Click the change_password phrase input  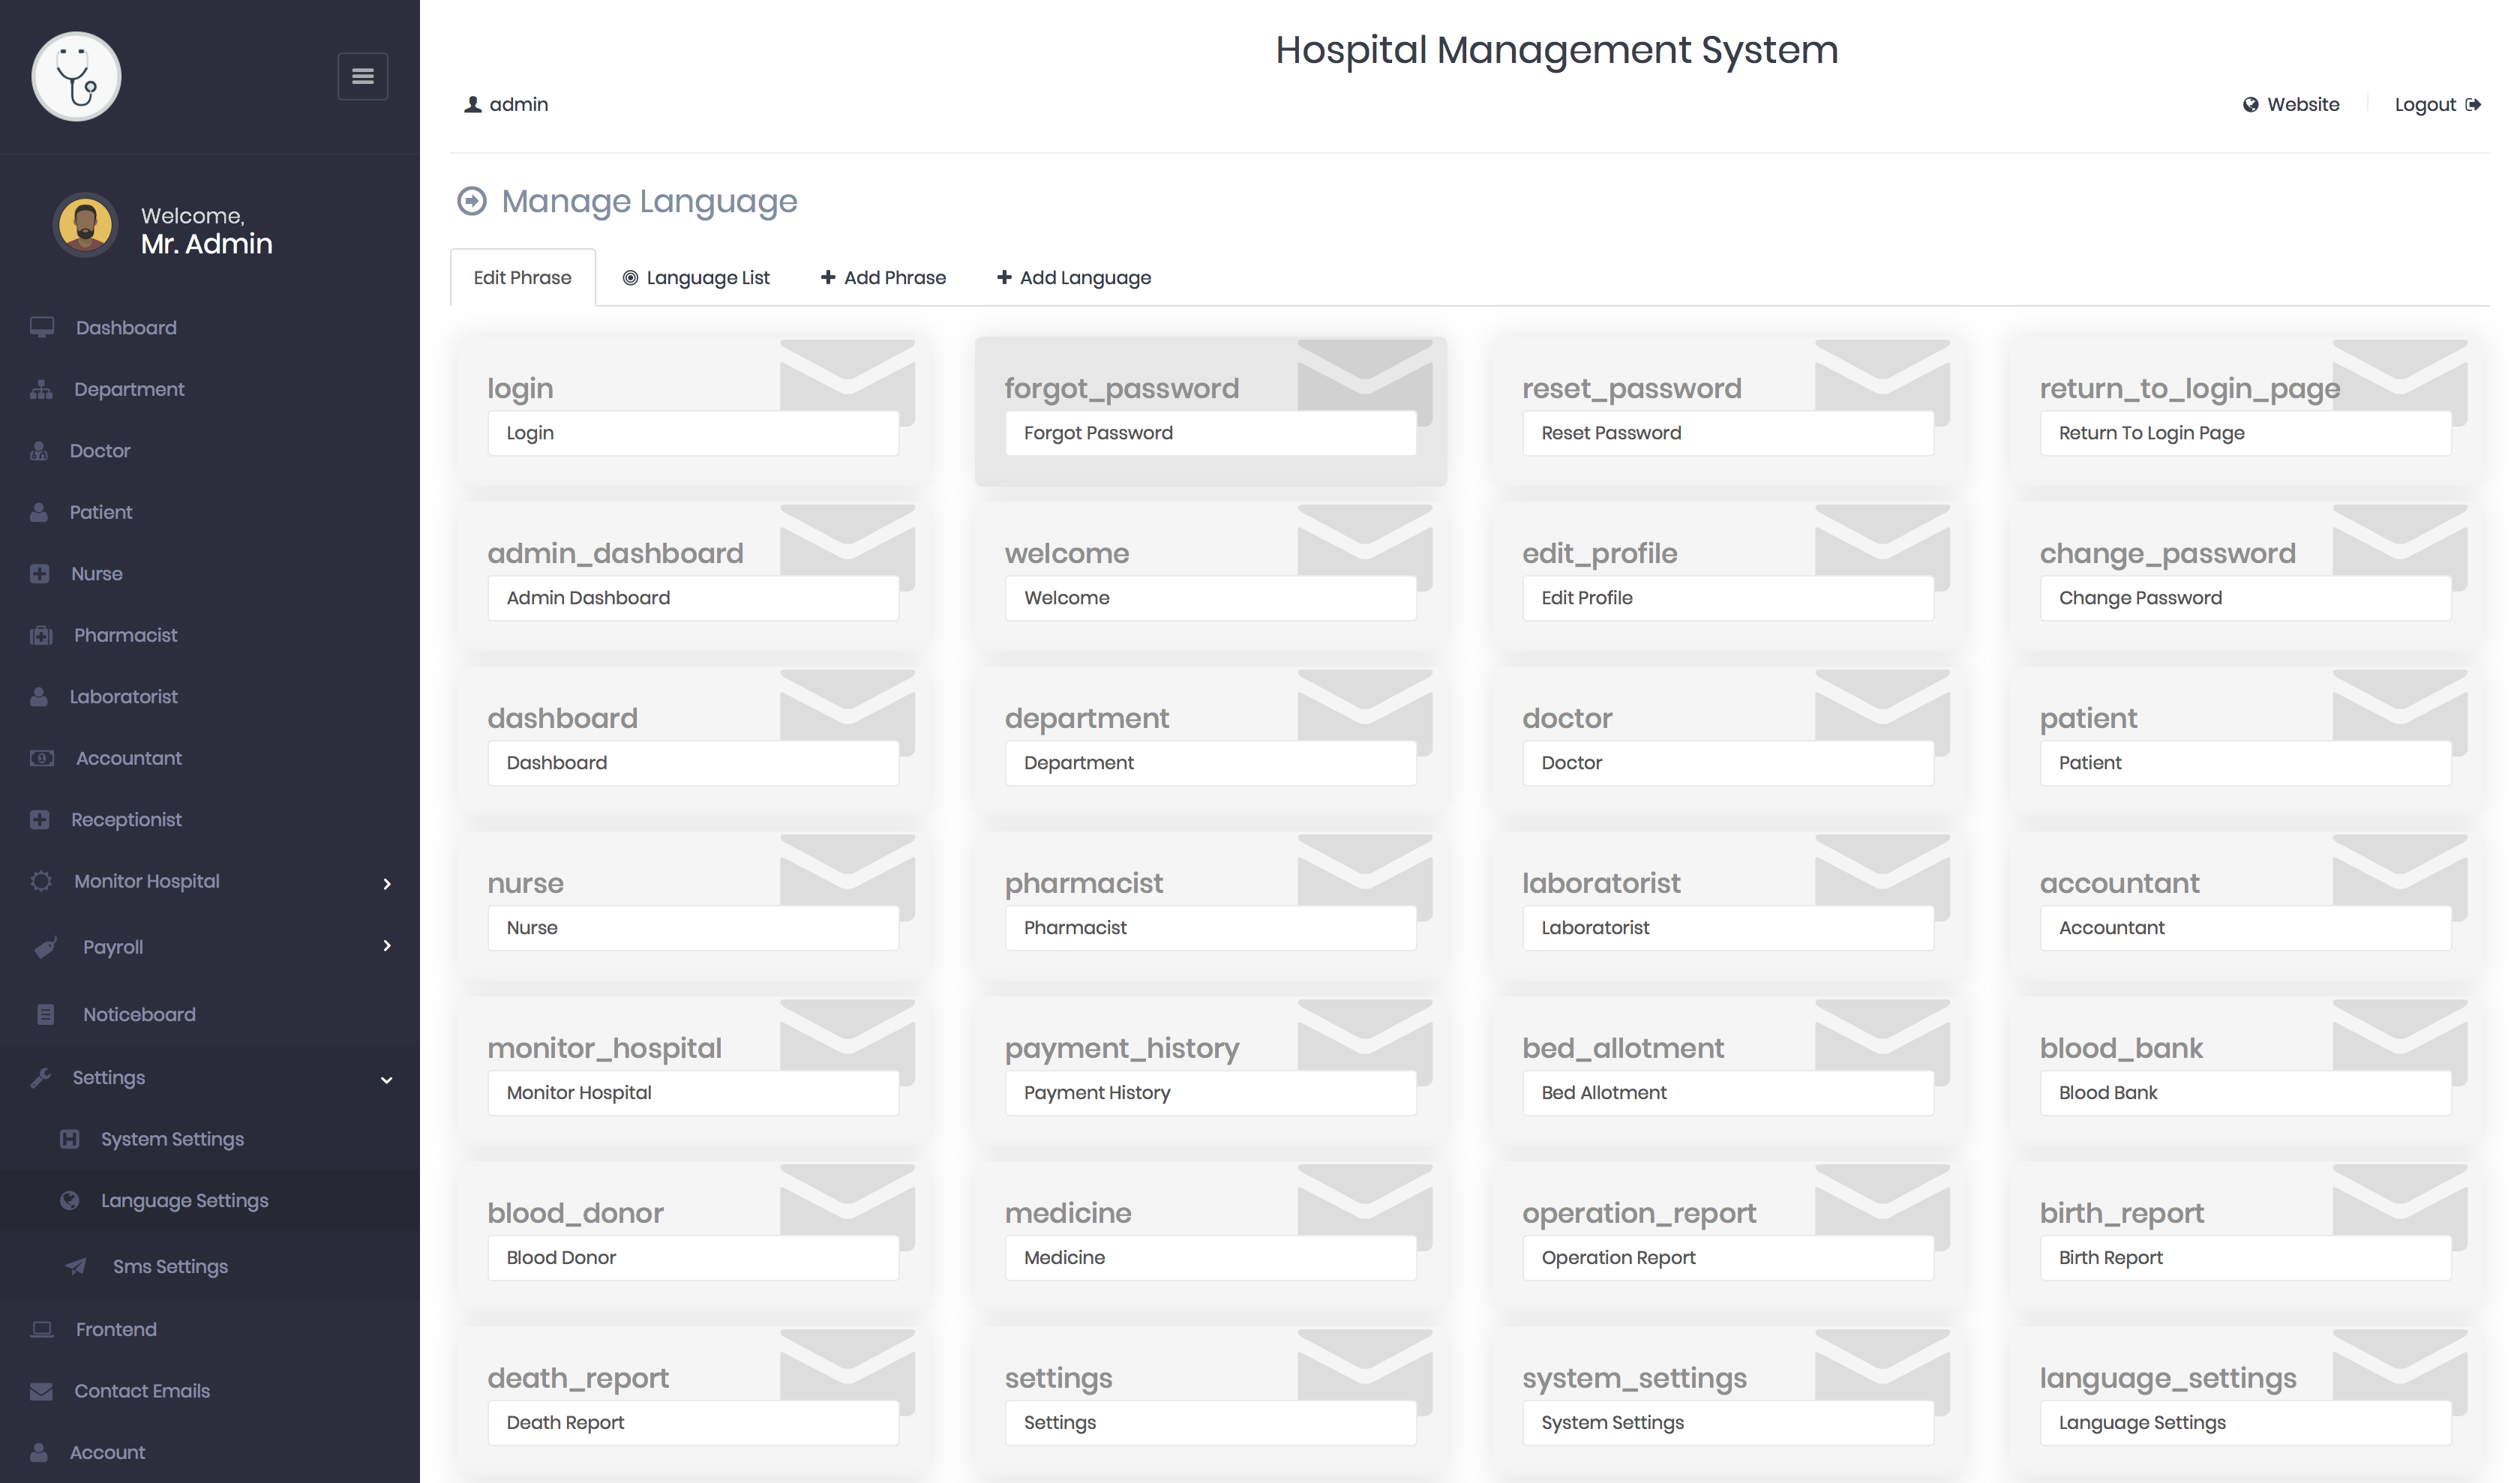coord(2245,598)
